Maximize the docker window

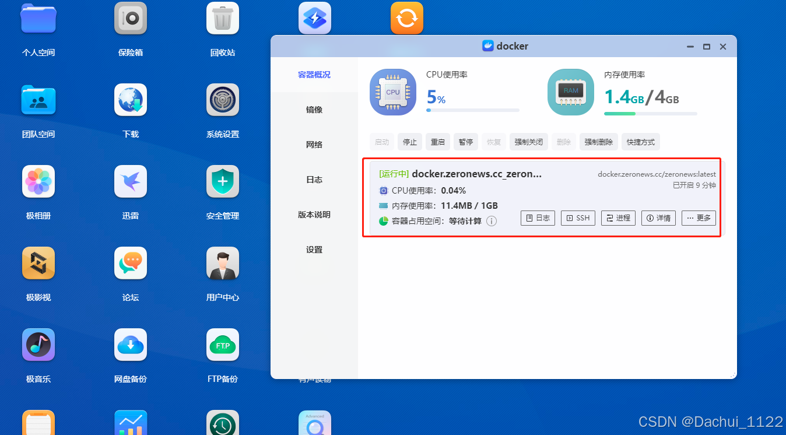click(x=707, y=47)
